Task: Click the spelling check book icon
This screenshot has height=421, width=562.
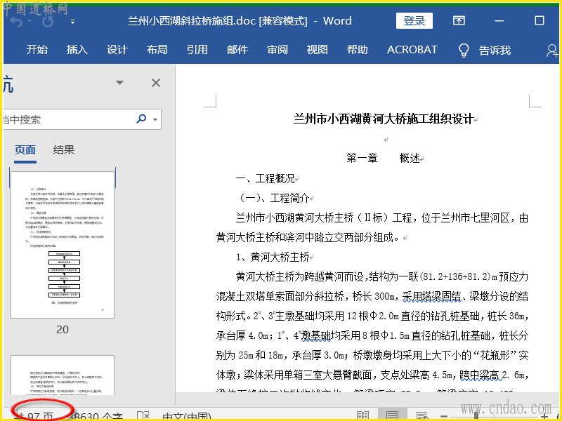Action: click(143, 415)
